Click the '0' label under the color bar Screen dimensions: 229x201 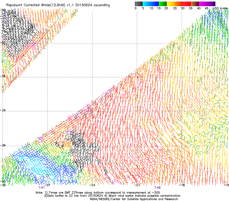pos(136,8)
